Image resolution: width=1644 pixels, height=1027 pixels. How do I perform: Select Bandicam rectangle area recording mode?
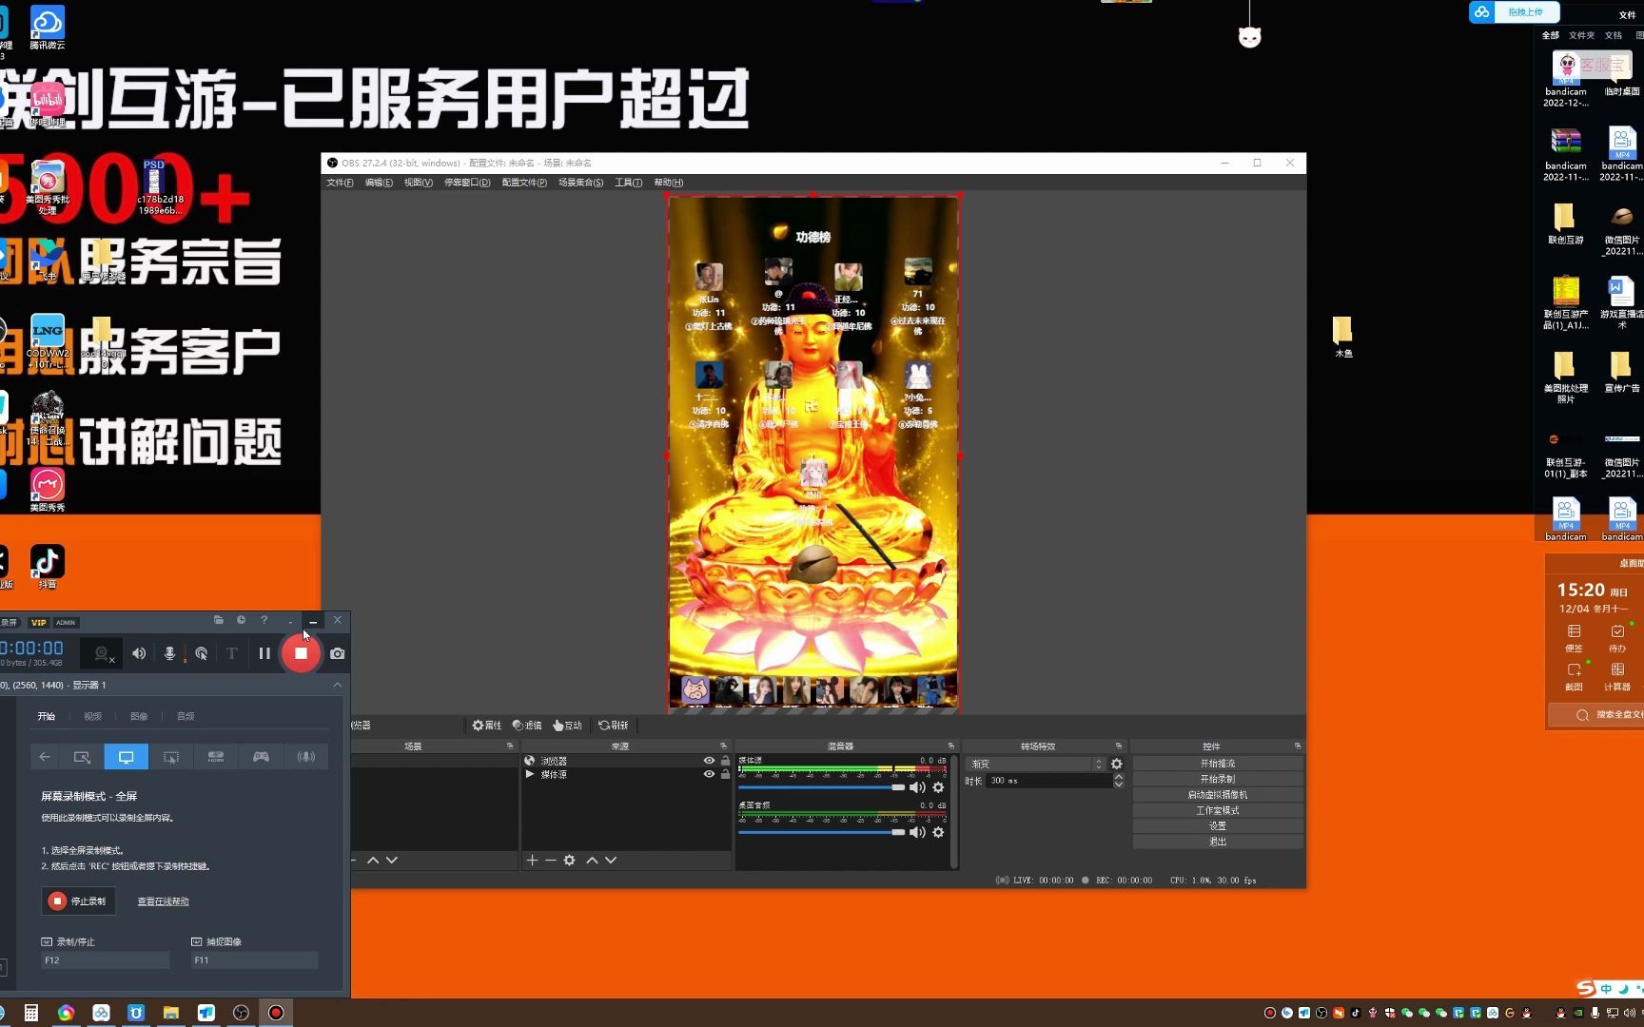(x=82, y=757)
